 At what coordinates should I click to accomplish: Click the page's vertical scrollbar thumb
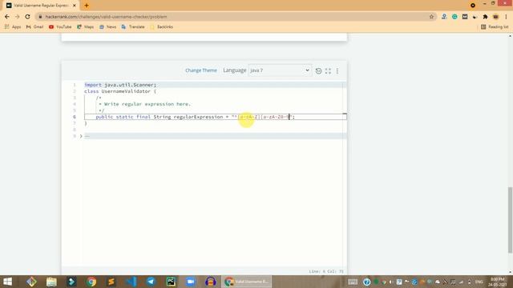tap(510, 220)
